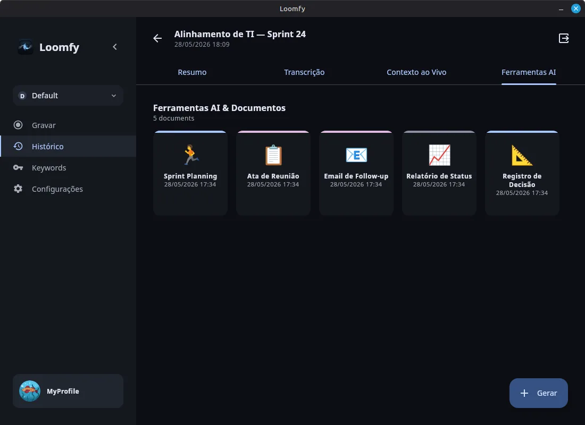Open the Ata de Reunião clipboard icon

(273, 155)
